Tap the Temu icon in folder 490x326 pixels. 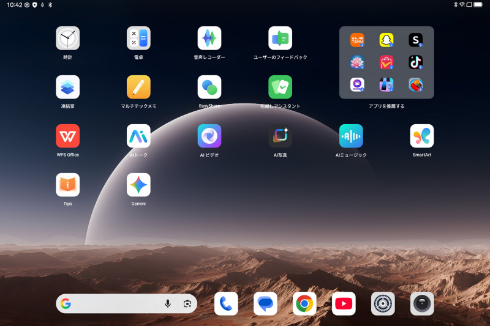pos(357,40)
